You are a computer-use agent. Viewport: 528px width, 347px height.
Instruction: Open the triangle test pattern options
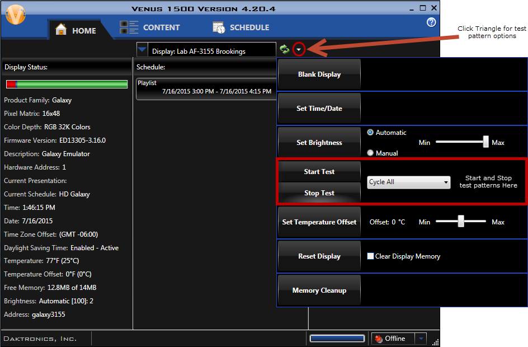(299, 49)
